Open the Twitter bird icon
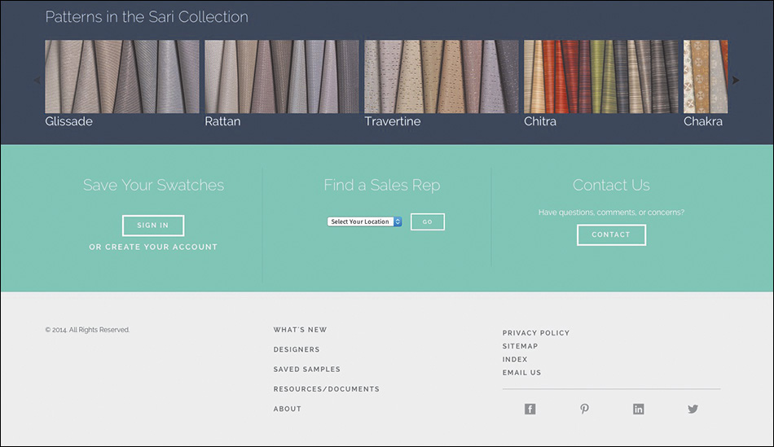Viewport: 774px width, 447px height. pos(693,409)
